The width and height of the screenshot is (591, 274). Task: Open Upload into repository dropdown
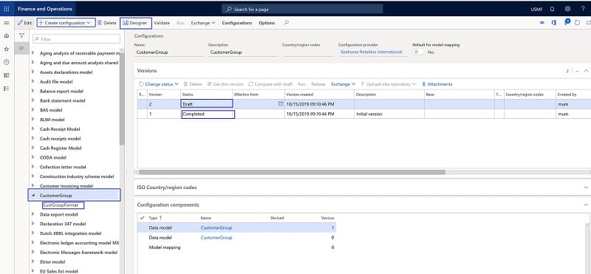point(389,84)
